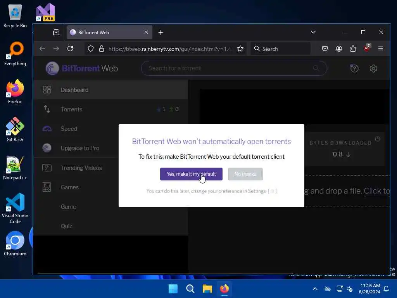This screenshot has width=397, height=298.
Task: Select the BitTorrent Web tab
Action: 110,33
